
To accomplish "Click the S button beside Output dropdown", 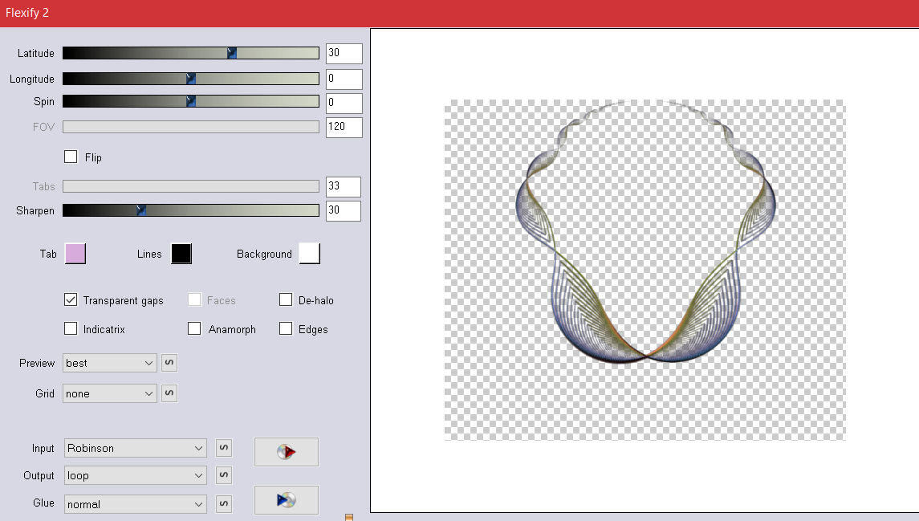I will click(x=224, y=475).
